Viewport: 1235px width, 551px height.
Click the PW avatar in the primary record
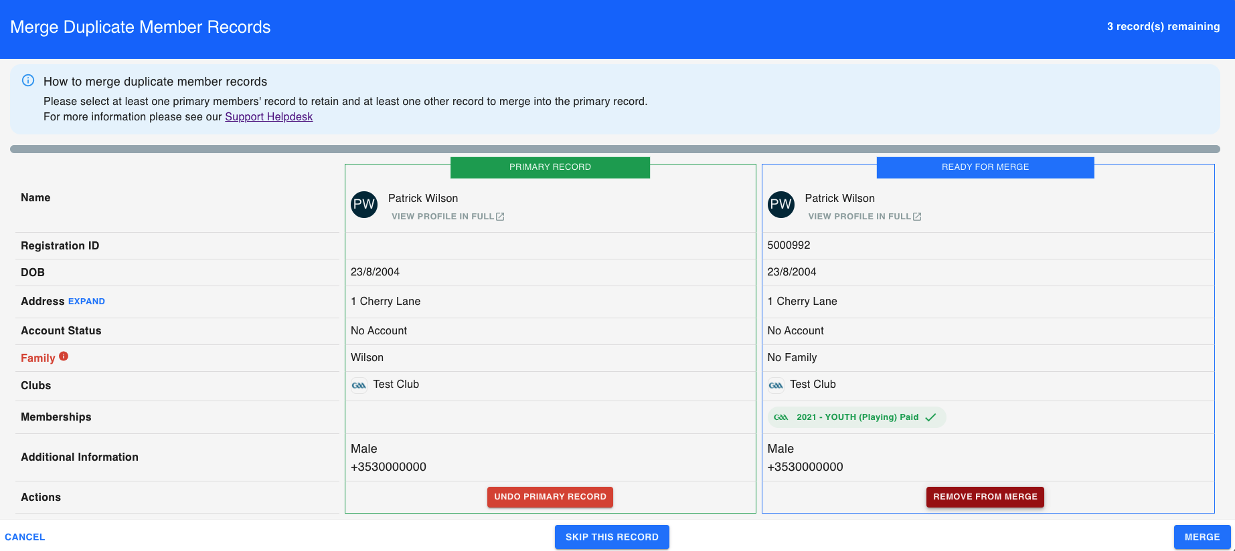click(x=364, y=205)
